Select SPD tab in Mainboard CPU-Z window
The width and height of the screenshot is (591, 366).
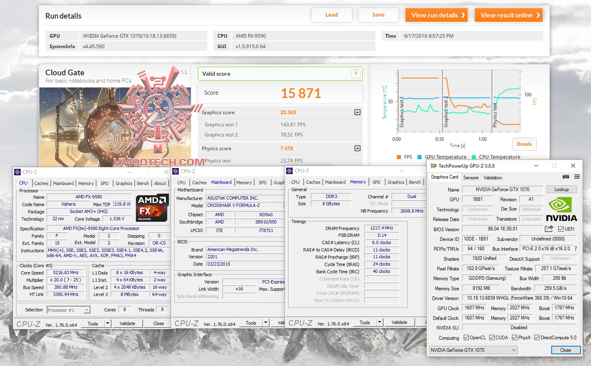click(x=263, y=183)
